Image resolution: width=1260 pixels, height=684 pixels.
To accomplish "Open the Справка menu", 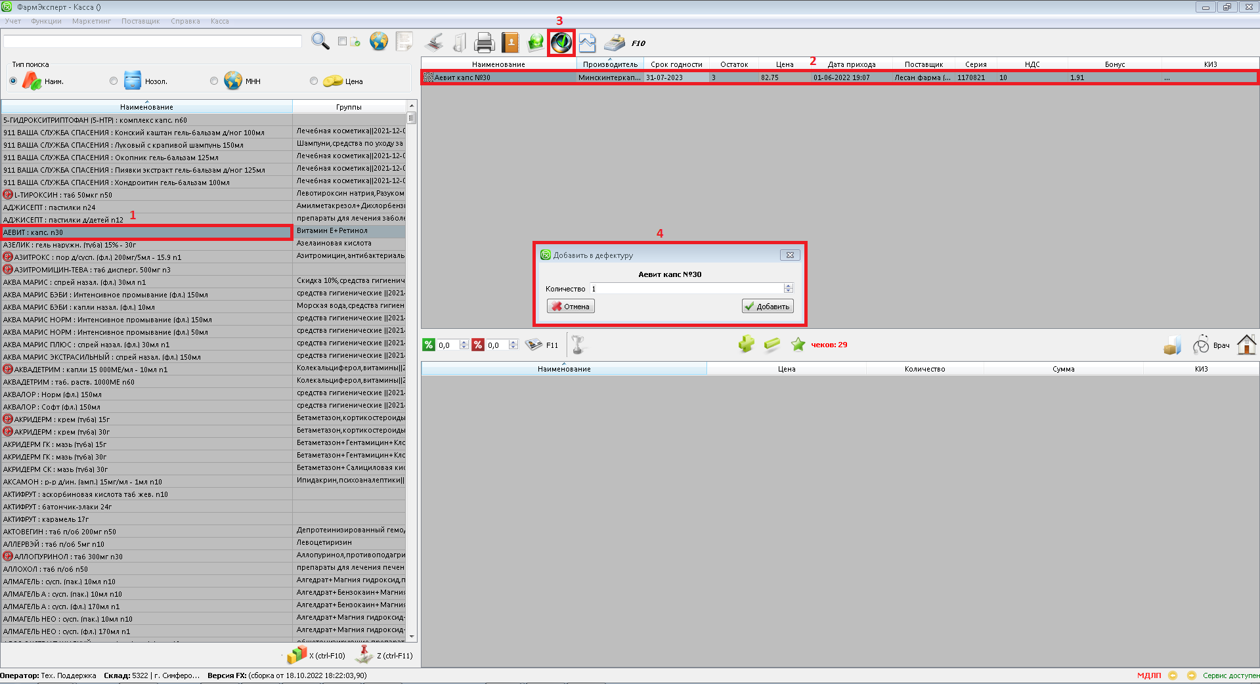I will [185, 21].
